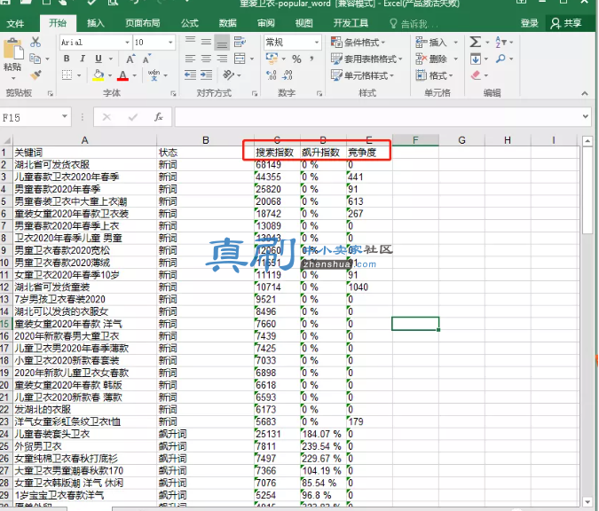Click the Paste clipboard icon

(x=12, y=51)
